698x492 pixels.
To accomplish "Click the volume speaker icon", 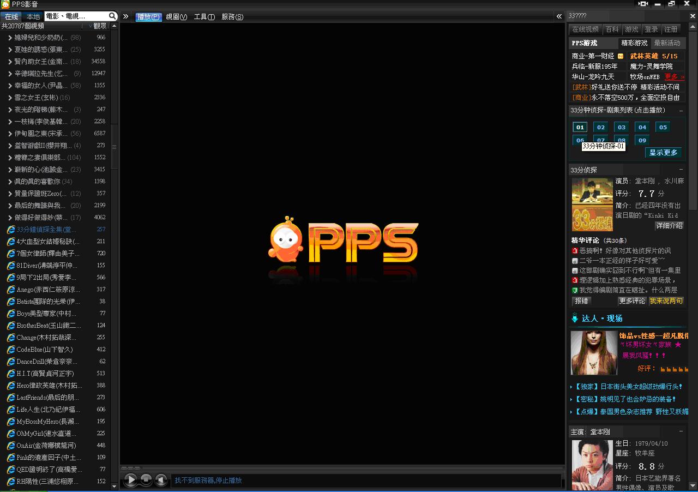I will tap(161, 480).
